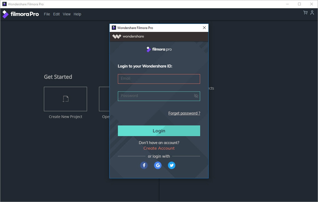Click the Create New Project label
Screen dimensions: 318x202
point(65,117)
